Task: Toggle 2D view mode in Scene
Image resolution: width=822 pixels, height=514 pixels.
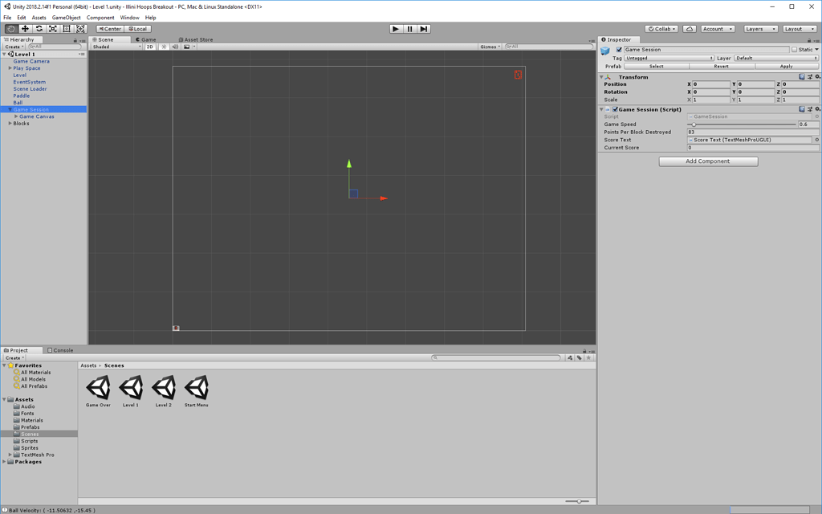Action: [x=149, y=47]
